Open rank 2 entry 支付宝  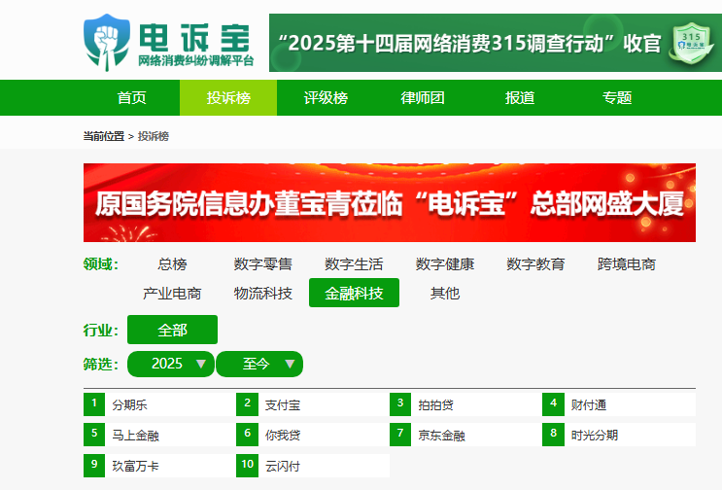click(313, 404)
